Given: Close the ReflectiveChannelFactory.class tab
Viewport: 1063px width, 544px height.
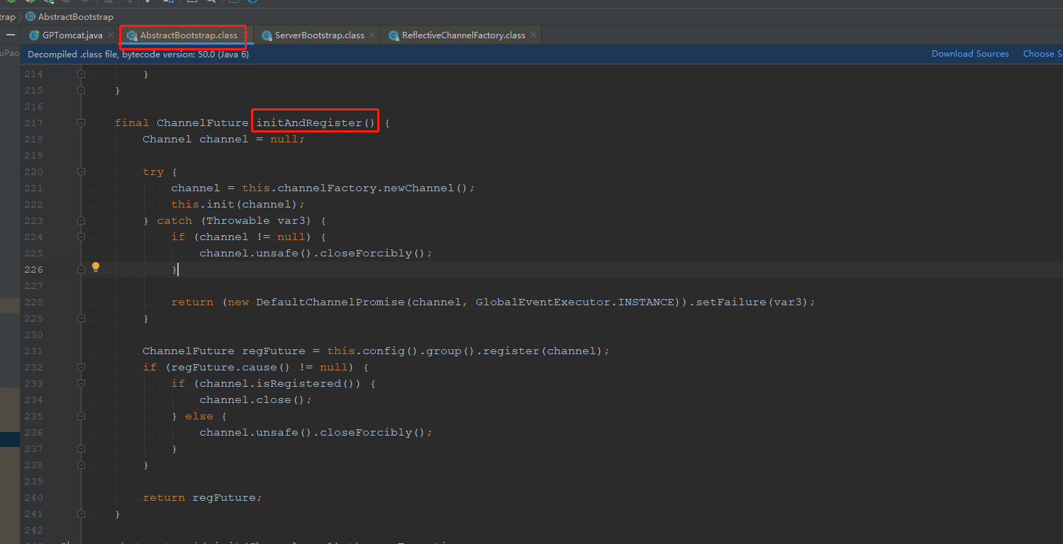Looking at the screenshot, I should [534, 35].
